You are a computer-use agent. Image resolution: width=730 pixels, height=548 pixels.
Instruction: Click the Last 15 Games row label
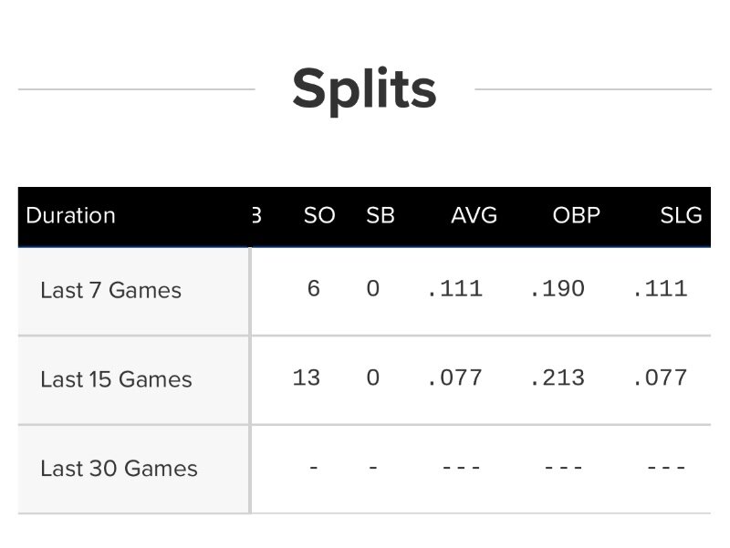tap(116, 379)
